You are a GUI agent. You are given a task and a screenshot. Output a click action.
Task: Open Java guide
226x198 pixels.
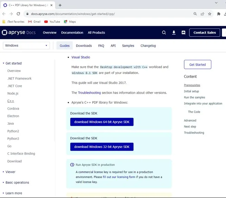[11, 123]
